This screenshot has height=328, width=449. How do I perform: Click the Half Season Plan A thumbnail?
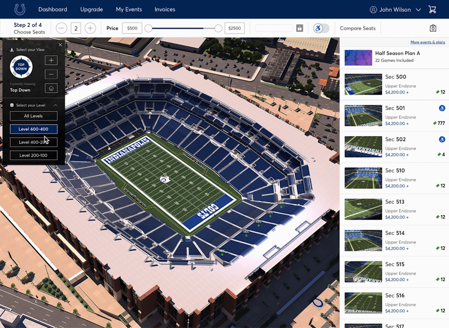click(x=358, y=58)
